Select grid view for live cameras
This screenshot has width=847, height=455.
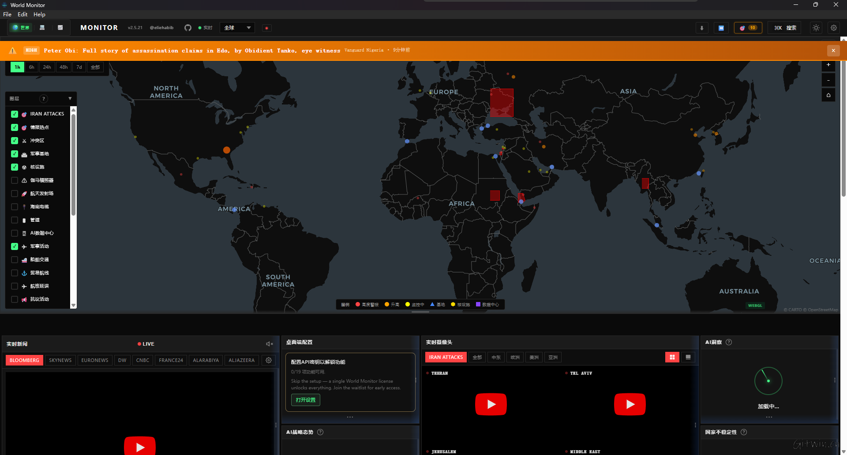(672, 357)
